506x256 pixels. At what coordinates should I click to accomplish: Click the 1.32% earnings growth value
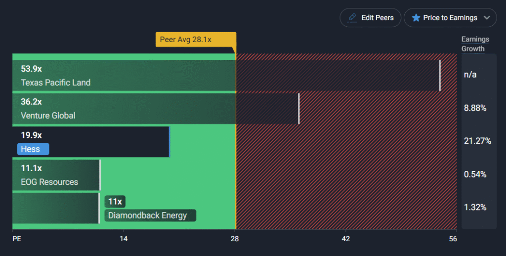[475, 207]
